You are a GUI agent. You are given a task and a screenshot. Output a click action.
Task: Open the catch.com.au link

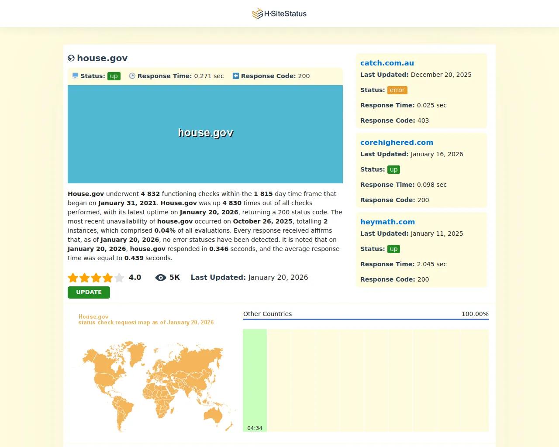pyautogui.click(x=387, y=63)
